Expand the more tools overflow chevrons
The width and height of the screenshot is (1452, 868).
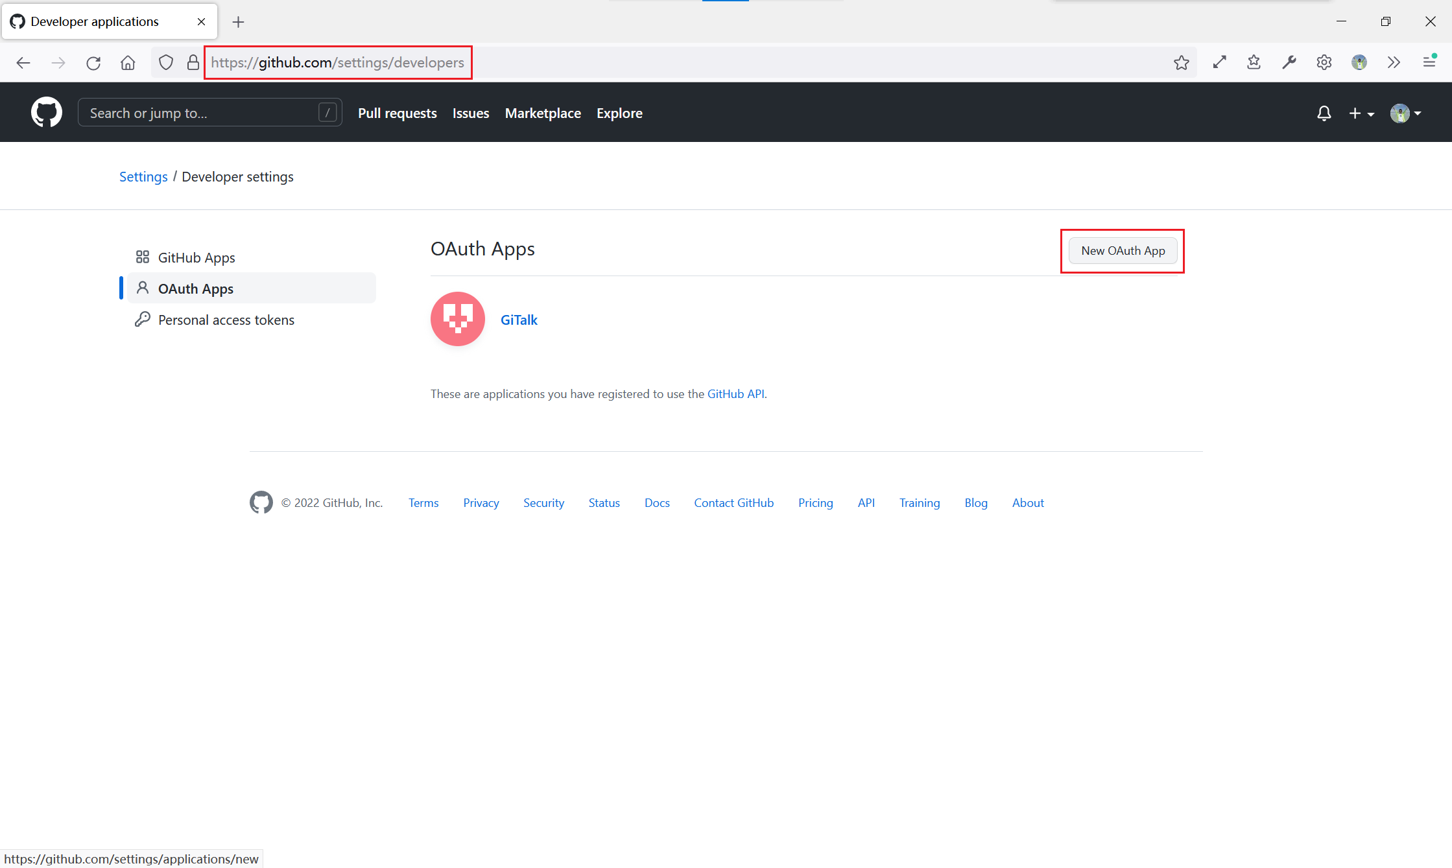[1394, 63]
